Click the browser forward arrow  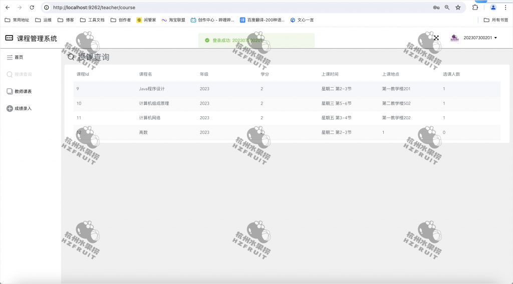click(x=20, y=7)
